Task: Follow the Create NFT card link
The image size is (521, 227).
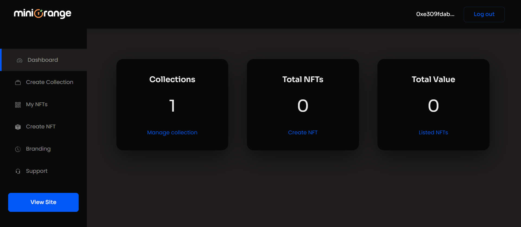Action: tap(303, 132)
